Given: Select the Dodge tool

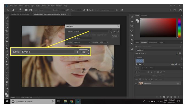Looking at the screenshot, I should (x=7, y=65).
